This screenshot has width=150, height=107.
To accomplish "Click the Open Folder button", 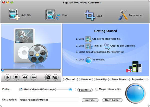I will pos(112,100).
